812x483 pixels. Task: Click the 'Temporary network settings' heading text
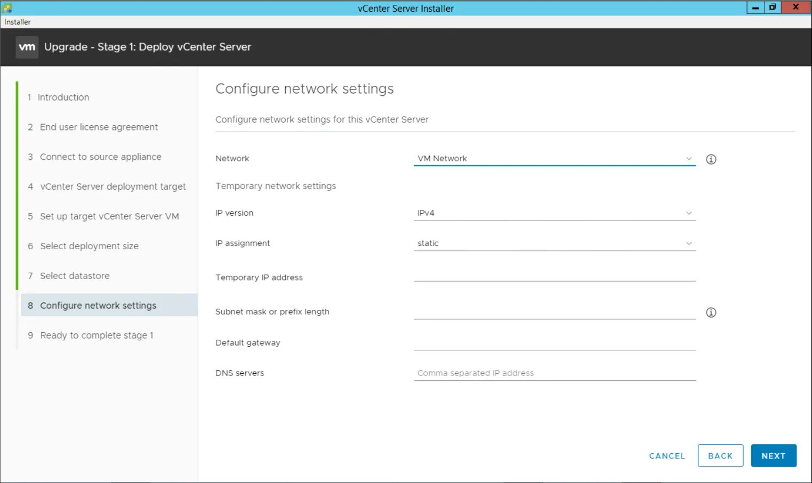[276, 186]
